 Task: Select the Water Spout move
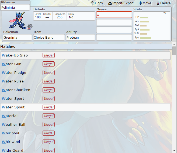tap(85, 107)
